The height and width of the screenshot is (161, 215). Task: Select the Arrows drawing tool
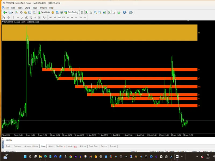pos(44,17)
